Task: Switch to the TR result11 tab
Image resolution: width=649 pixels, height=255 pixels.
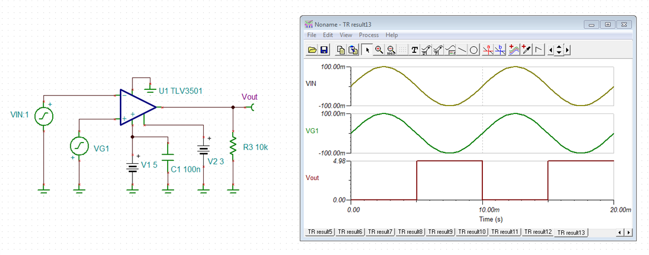Action: [x=505, y=232]
